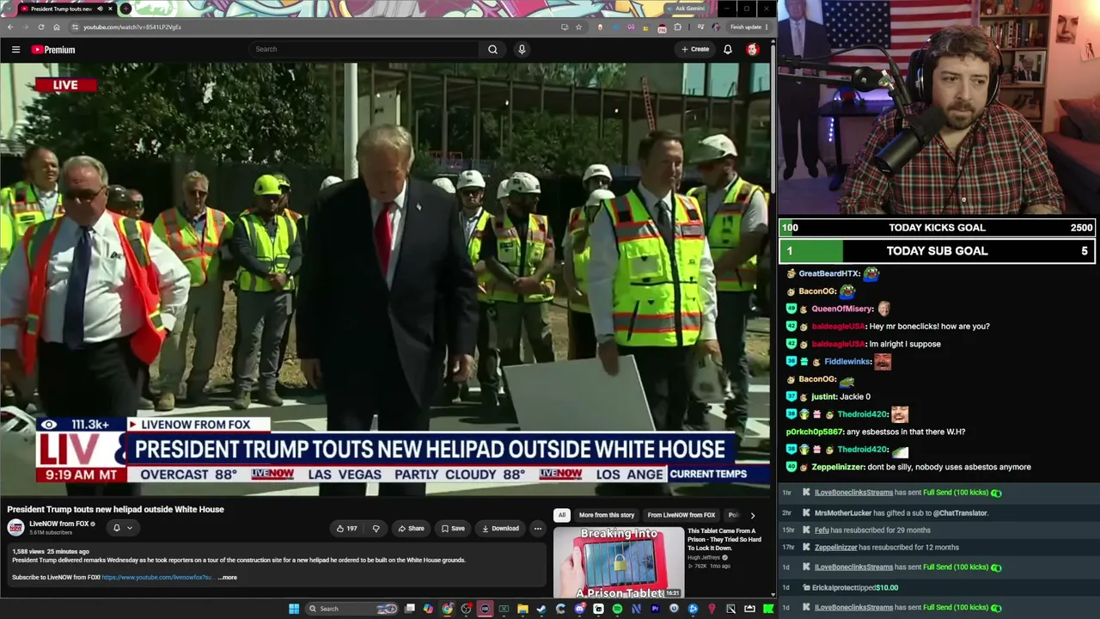This screenshot has width=1100, height=619.
Task: Dislike the video with thumbs-down
Action: pos(376,528)
